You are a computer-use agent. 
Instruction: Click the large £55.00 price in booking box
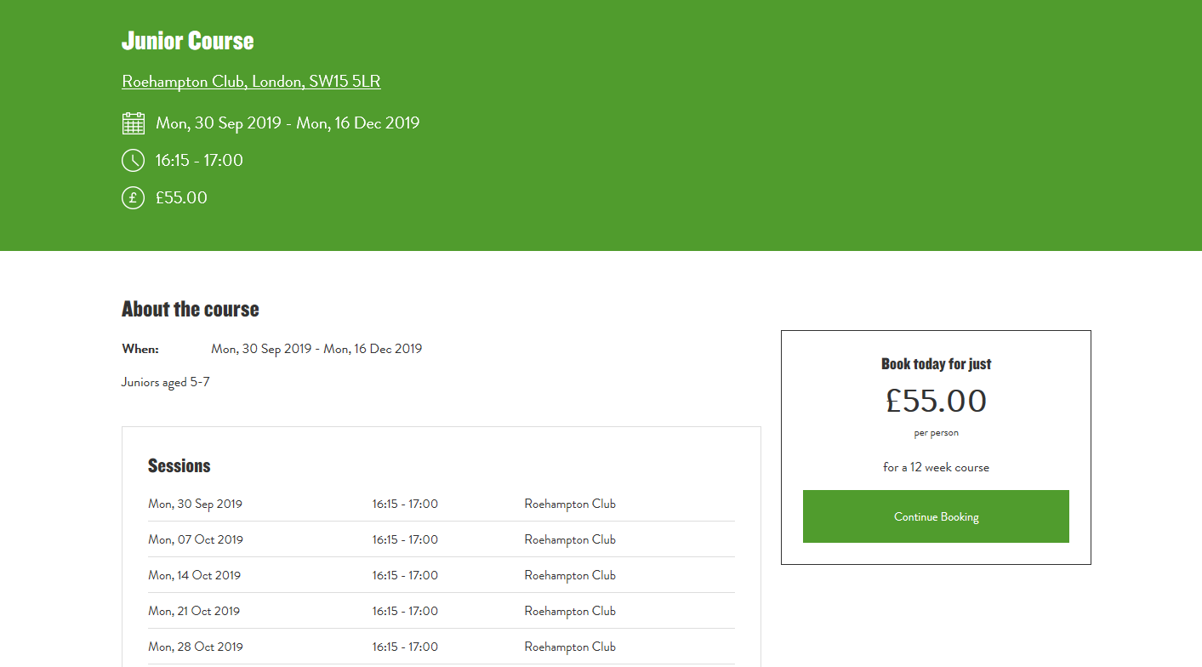(936, 401)
